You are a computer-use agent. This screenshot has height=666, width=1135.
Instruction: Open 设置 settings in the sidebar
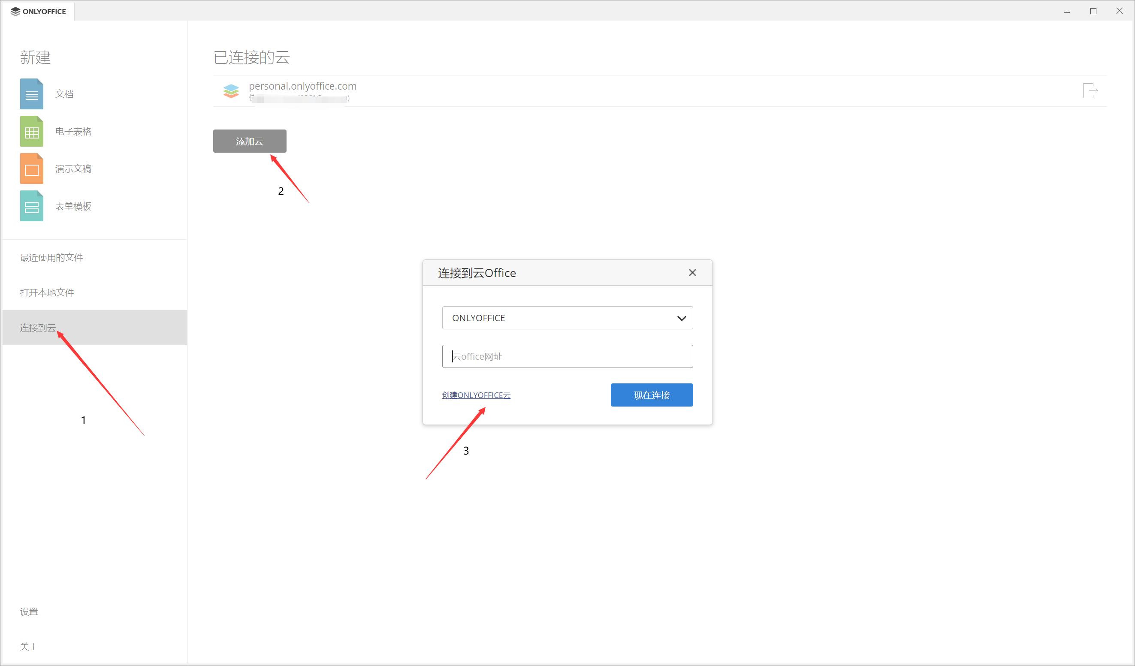[29, 611]
